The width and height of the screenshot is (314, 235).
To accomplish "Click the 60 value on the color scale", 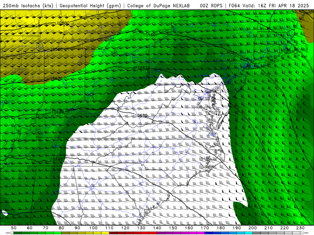I will coord(30,228).
